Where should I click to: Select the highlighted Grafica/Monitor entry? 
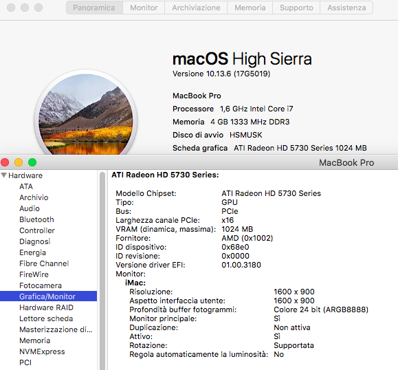[x=48, y=296]
